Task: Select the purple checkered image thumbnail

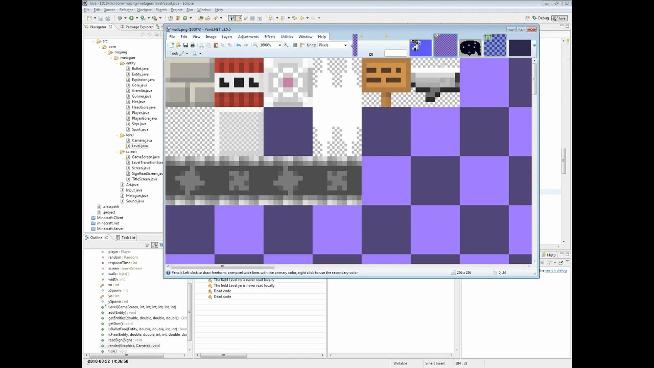Action: pos(446,46)
